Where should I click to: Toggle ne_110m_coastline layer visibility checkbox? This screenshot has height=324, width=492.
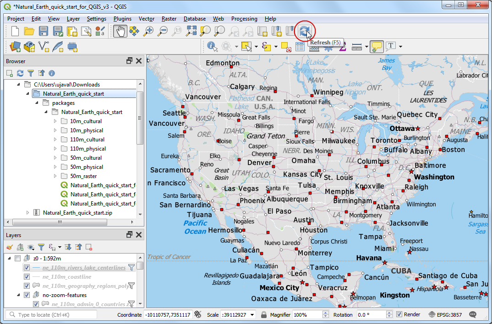pyautogui.click(x=27, y=277)
